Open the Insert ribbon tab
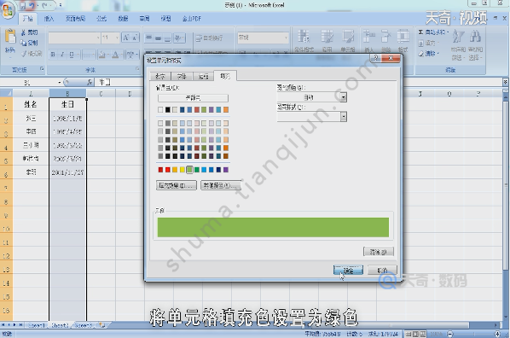This screenshot has height=338, width=510. click(x=49, y=19)
